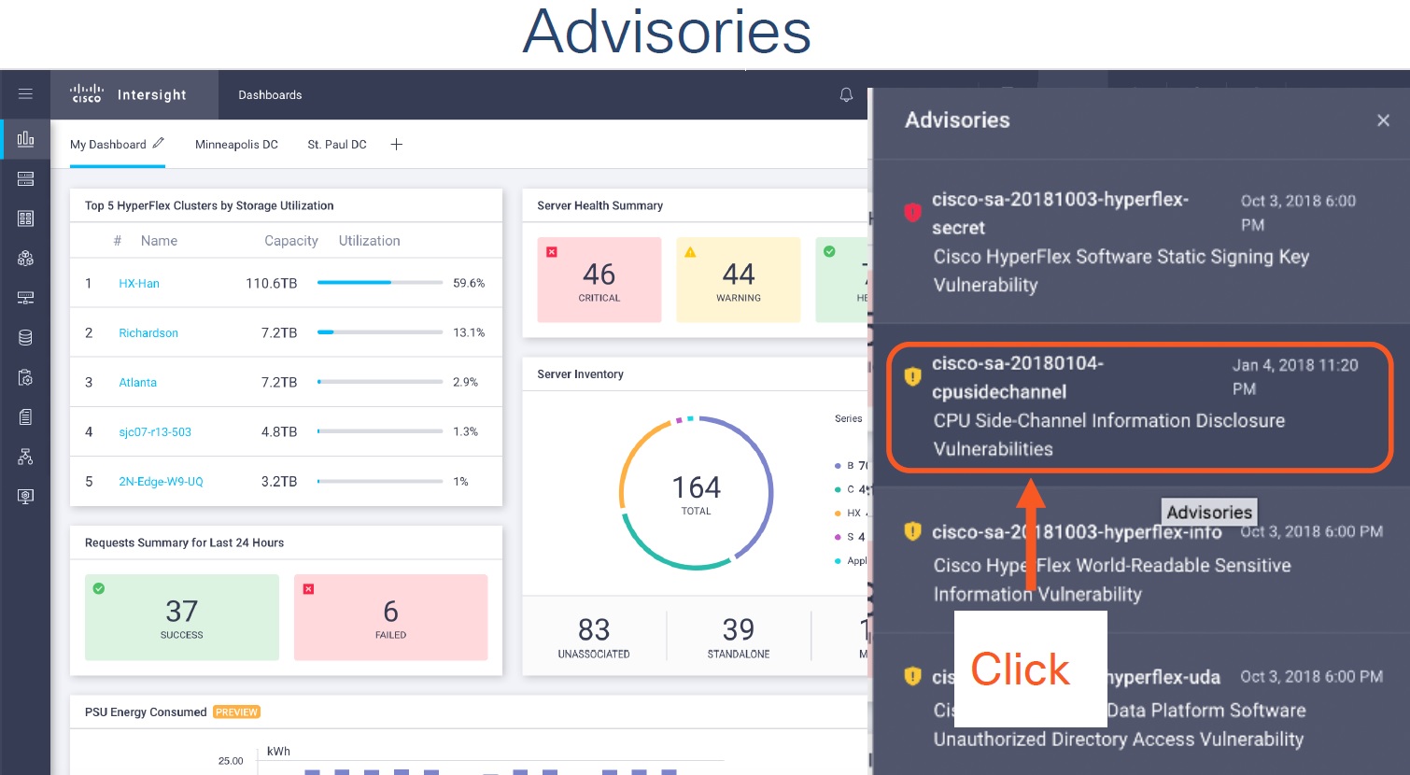This screenshot has width=1410, height=775.
Task: Click yellow shield icon on cpusidechannel advisory
Action: coord(912,376)
